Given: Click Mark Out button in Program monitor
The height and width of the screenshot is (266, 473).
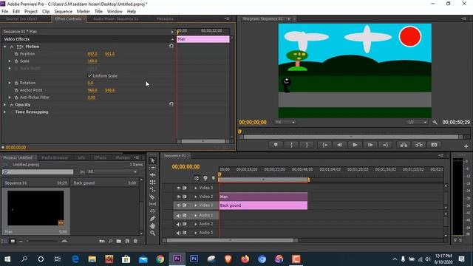Looking at the screenshot, I should coord(307,145).
